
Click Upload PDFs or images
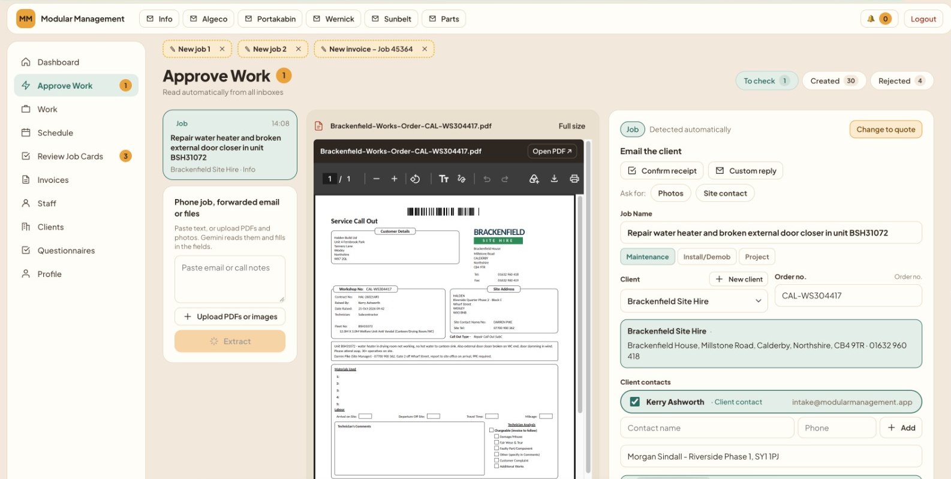[x=230, y=317]
